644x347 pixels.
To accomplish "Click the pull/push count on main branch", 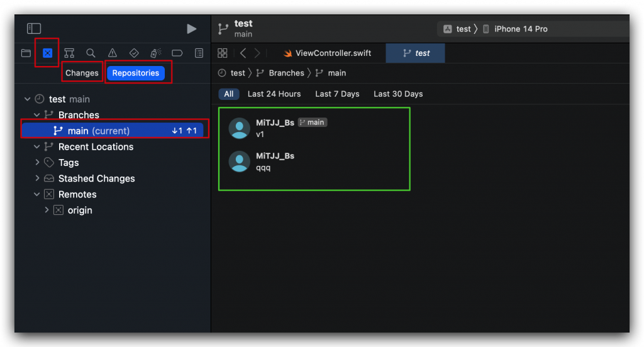I will (x=184, y=131).
